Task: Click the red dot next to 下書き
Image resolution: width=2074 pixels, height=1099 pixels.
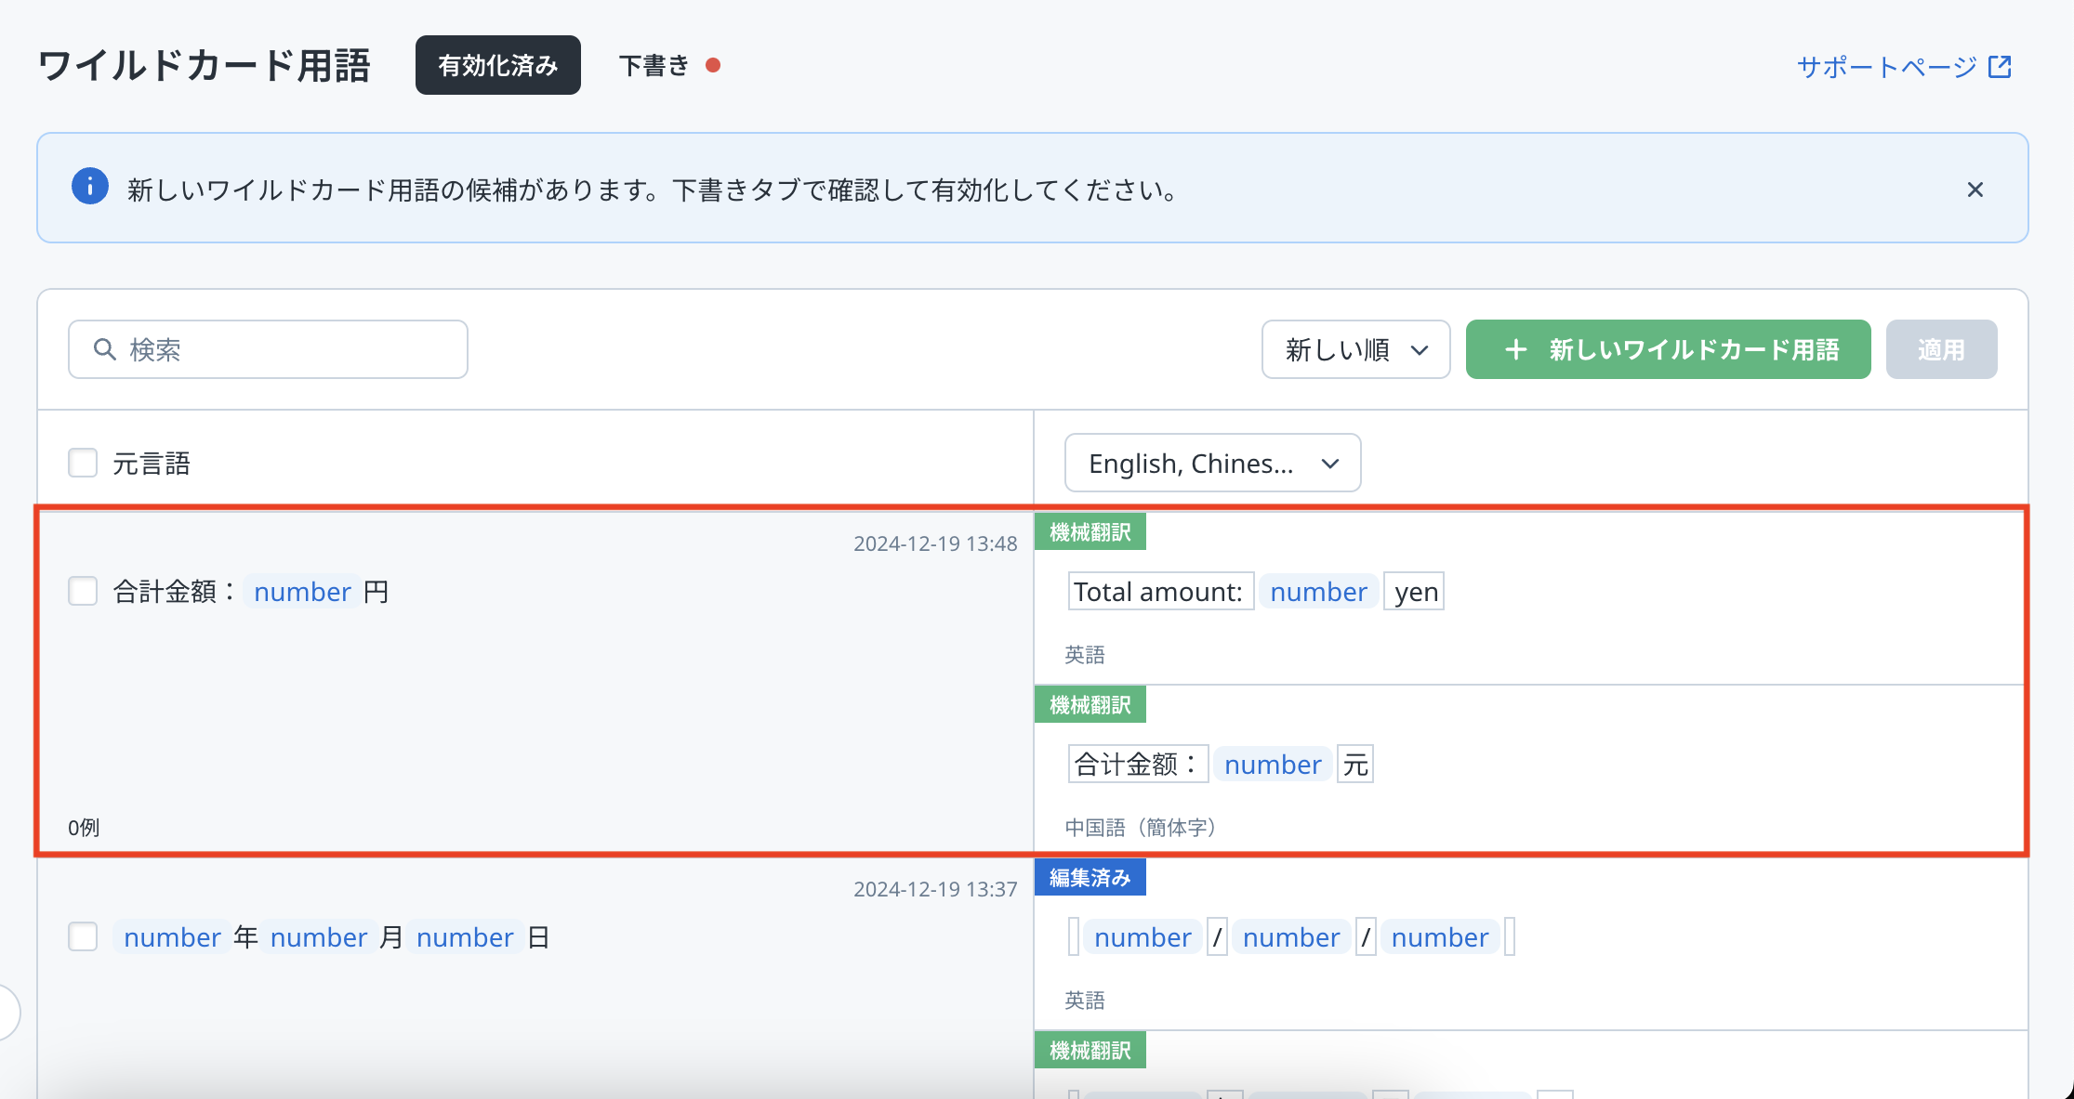Action: click(713, 65)
